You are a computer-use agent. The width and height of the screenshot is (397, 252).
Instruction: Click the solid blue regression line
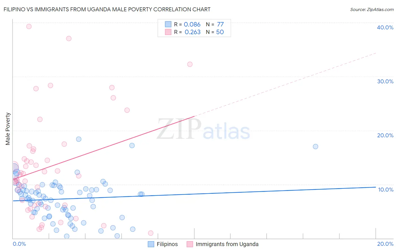[194, 194]
